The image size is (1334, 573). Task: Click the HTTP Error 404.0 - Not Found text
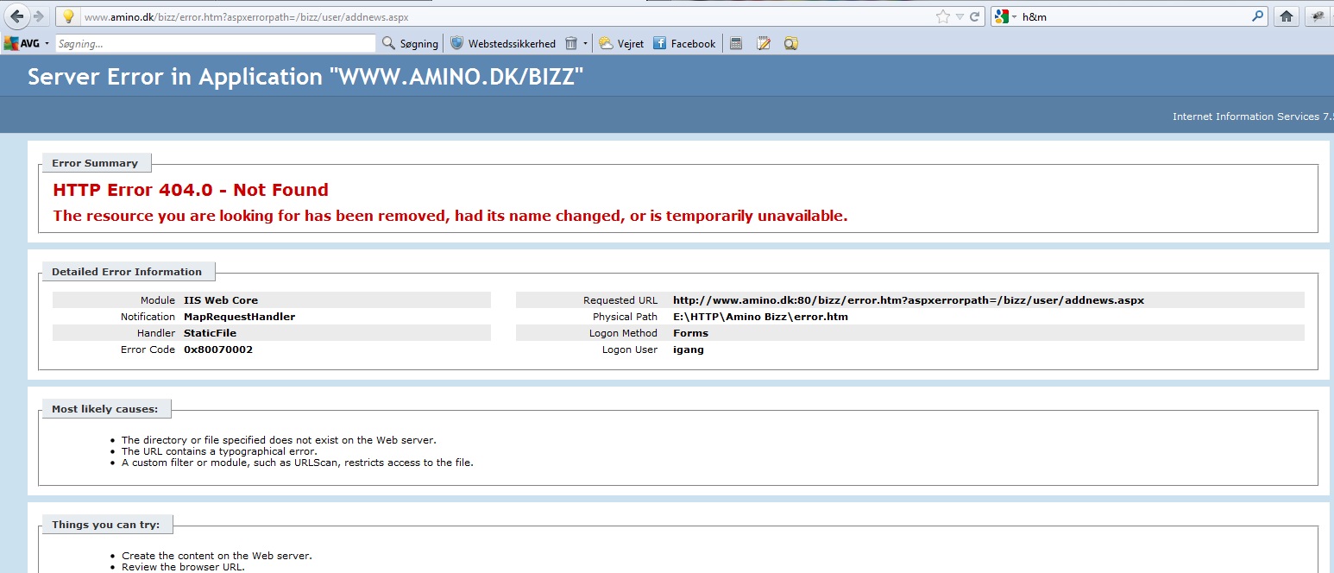click(x=191, y=190)
